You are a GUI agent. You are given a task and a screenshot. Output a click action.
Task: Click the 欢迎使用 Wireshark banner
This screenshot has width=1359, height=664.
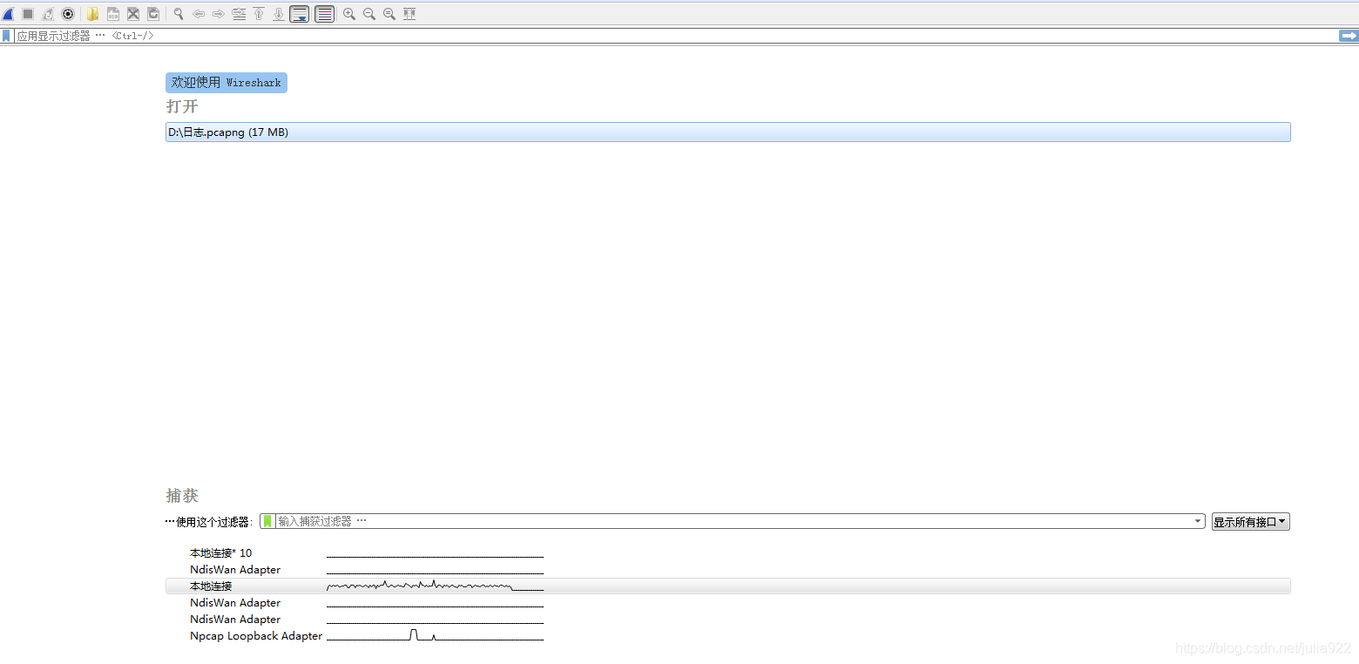pos(226,83)
